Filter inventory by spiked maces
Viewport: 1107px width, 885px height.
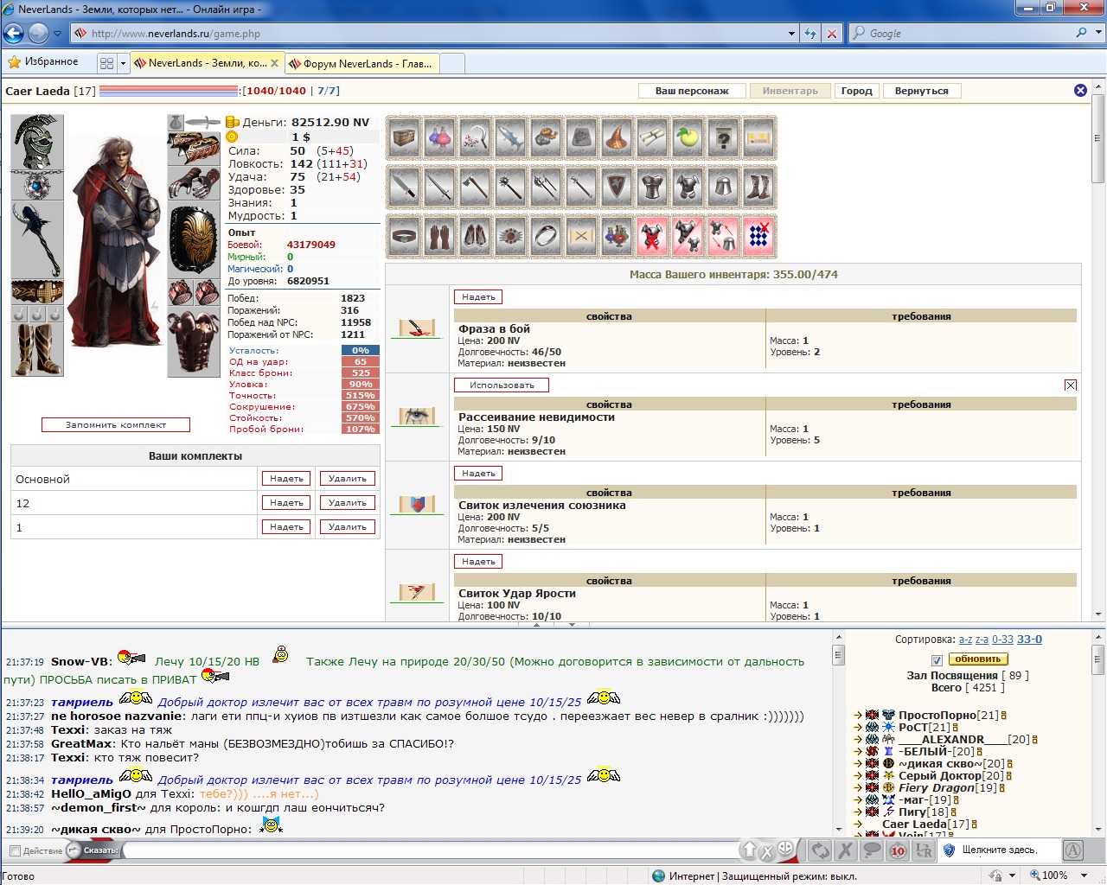(510, 187)
